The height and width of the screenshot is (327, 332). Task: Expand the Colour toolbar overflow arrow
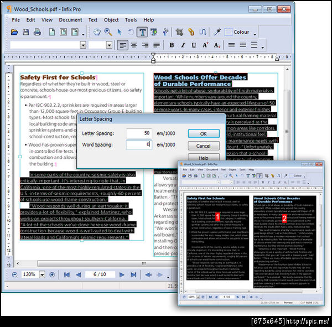(255, 34)
